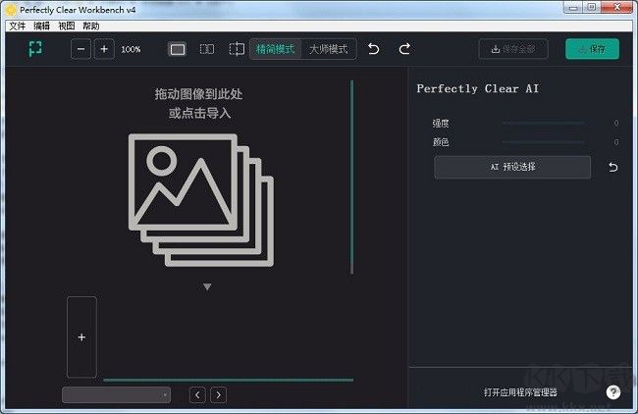The height and width of the screenshot is (414, 638).
Task: Click the 拖动图像到此处 import text
Action: pyautogui.click(x=198, y=94)
